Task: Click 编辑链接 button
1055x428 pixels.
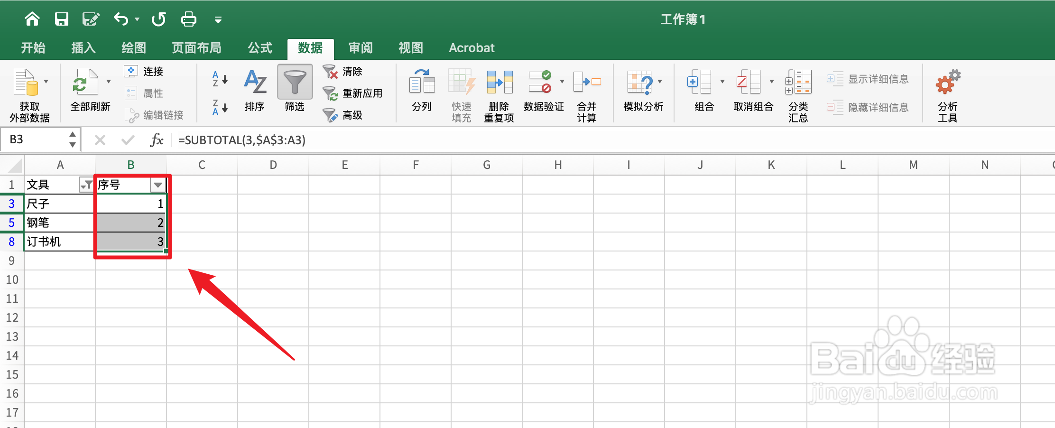Action: 154,115
